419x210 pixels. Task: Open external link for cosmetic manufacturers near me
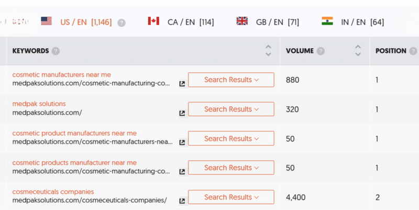182,84
